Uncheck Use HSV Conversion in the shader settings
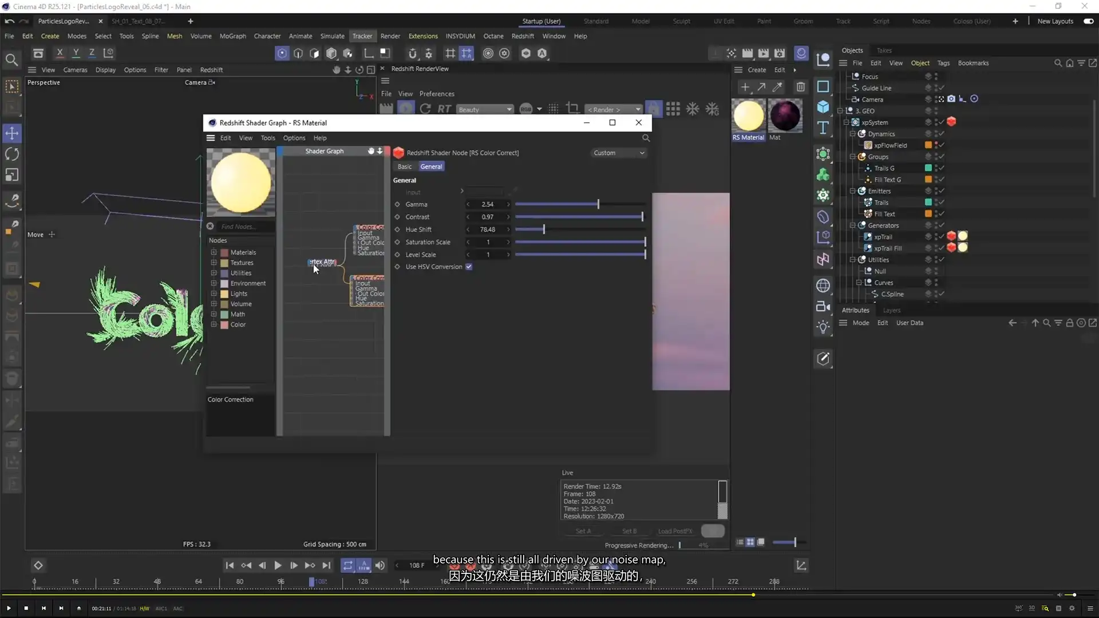The height and width of the screenshot is (618, 1099). (x=469, y=267)
